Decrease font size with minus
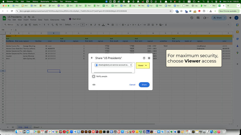The image size is (241, 135). click(x=79, y=25)
